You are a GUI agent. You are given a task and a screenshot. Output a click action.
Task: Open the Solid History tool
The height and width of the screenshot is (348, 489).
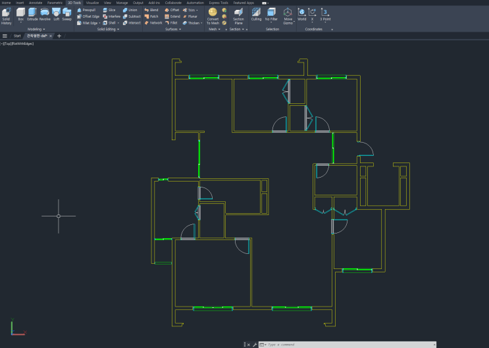point(6,16)
